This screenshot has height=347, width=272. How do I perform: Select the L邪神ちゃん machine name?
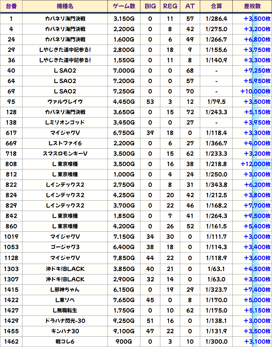pos(65,289)
